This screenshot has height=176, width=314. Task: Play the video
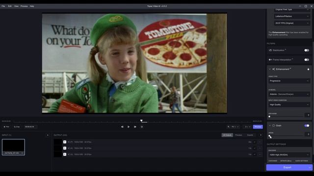click(x=129, y=127)
